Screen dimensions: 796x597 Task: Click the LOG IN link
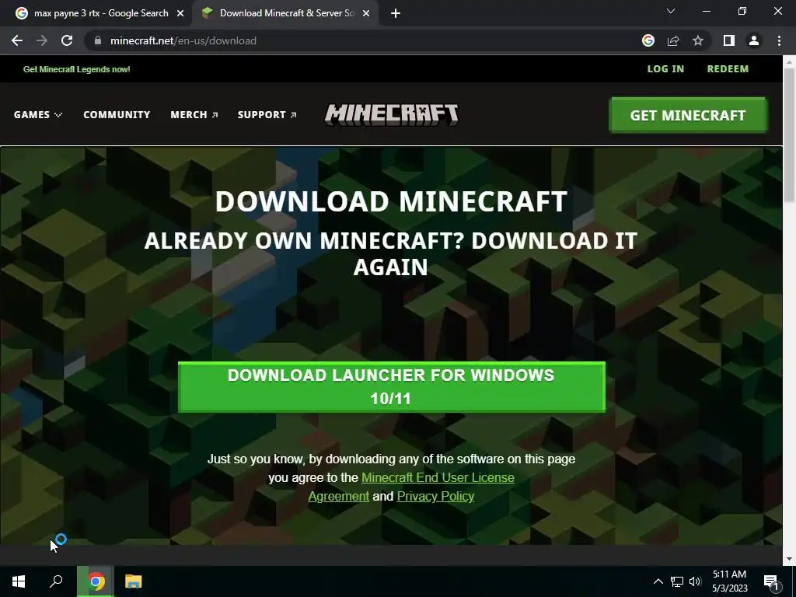tap(665, 68)
